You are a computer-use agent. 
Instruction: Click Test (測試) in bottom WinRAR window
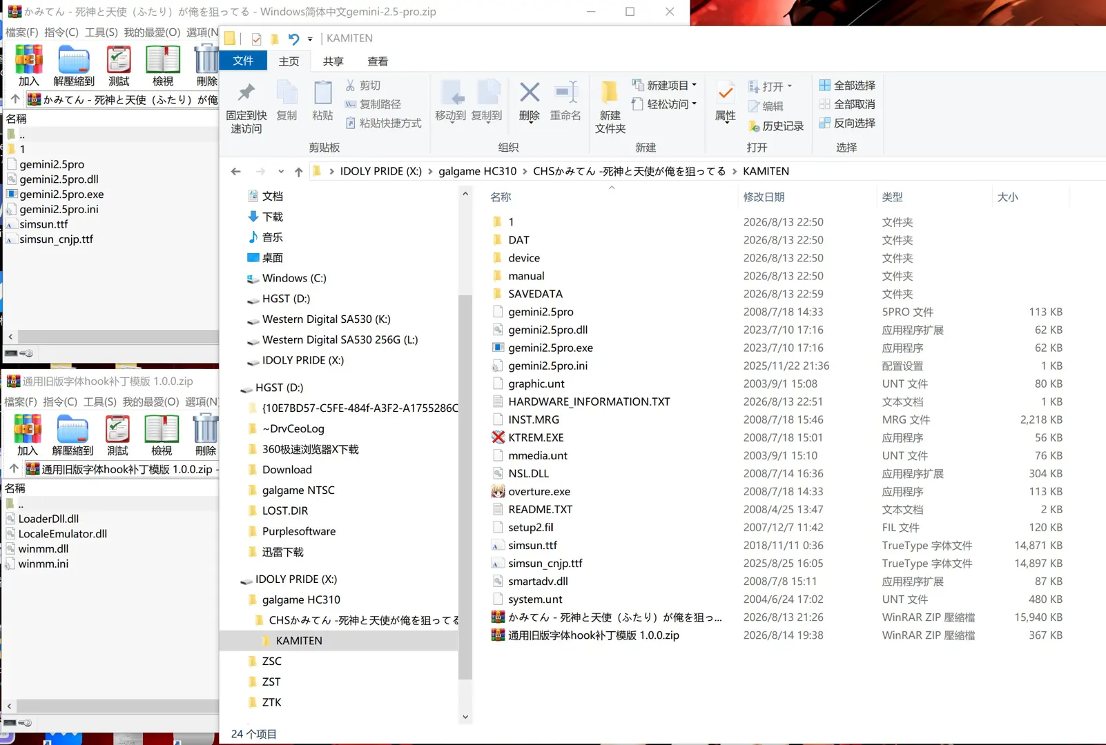[117, 436]
